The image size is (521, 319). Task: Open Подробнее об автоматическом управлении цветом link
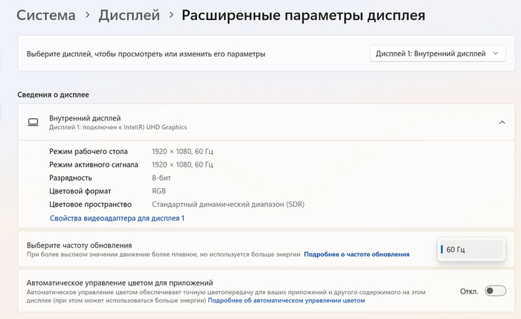pos(287,301)
